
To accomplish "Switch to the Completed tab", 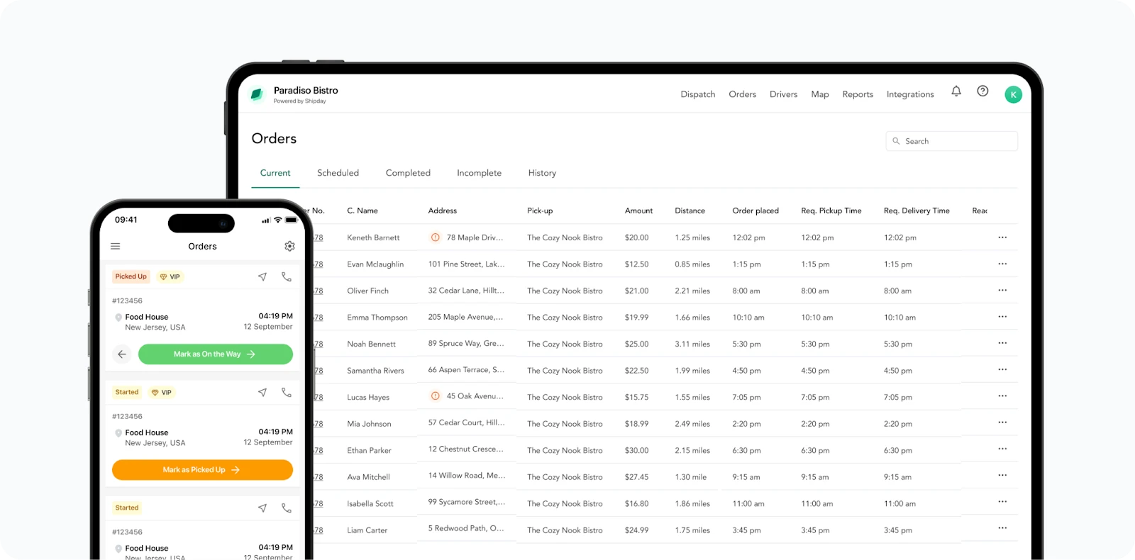I will point(408,173).
